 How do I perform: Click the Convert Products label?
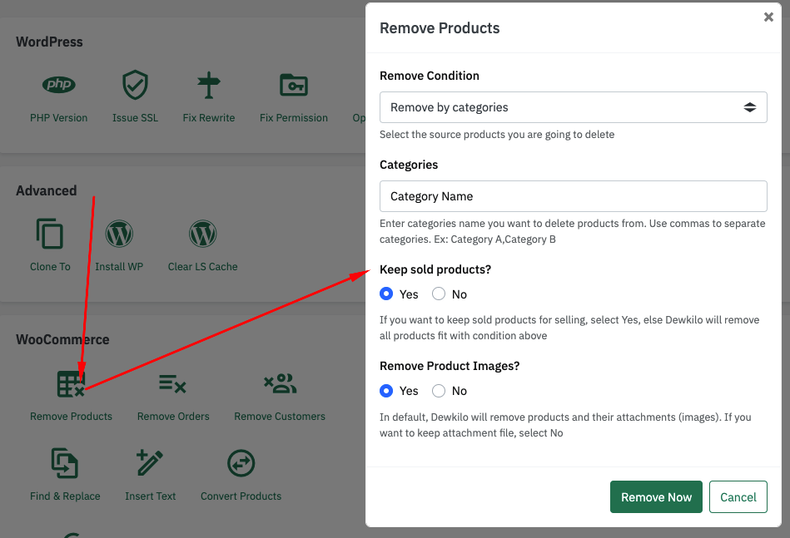pos(241,496)
